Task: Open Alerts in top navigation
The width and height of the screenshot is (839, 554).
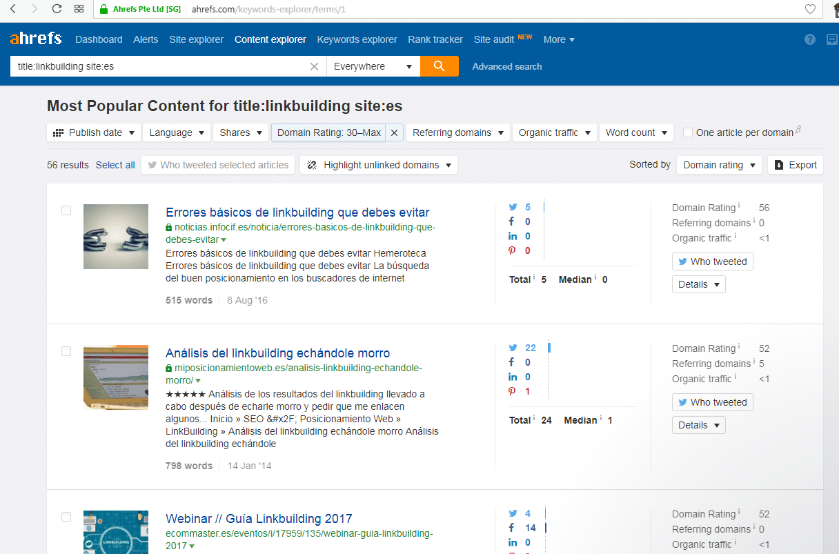Action: (146, 39)
